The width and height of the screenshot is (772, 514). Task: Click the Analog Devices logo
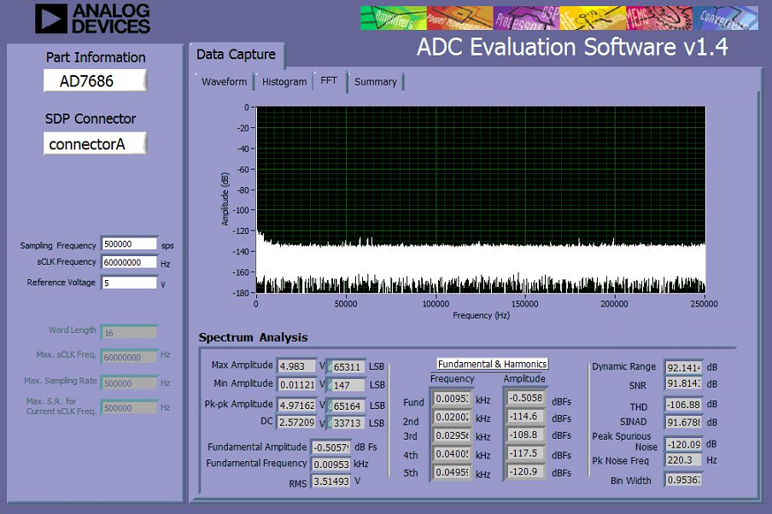coord(92,19)
